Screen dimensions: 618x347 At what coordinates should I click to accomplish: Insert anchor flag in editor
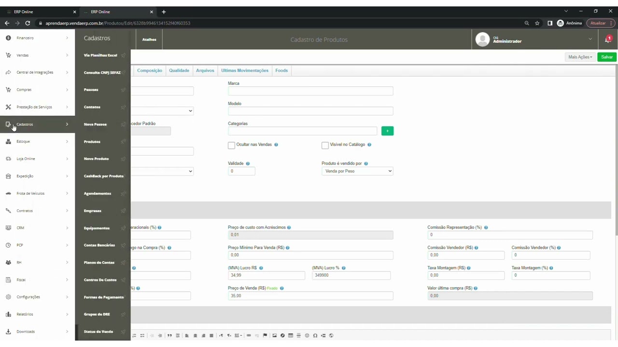(265, 335)
